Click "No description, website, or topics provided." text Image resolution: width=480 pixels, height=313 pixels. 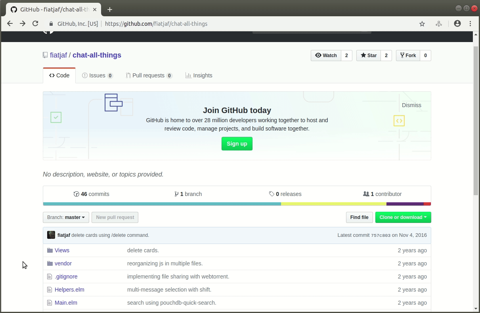coord(103,174)
